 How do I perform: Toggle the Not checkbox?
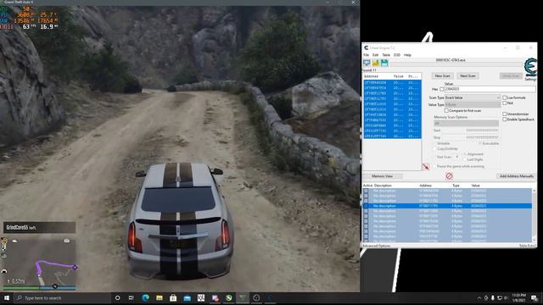pos(505,103)
